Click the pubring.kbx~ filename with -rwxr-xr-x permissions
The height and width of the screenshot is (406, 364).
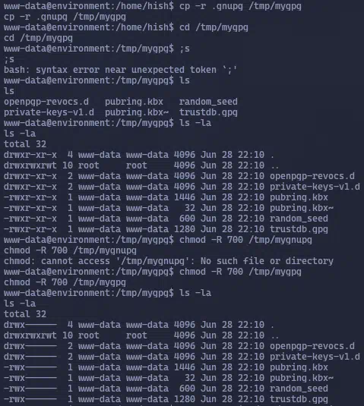point(302,208)
